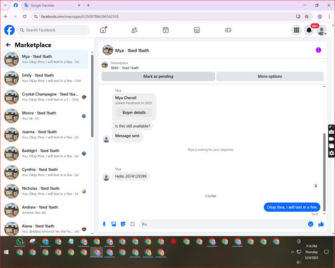This screenshot has width=335, height=268.
Task: Open Moore 1bed 1bath conversation
Action: pos(46,116)
